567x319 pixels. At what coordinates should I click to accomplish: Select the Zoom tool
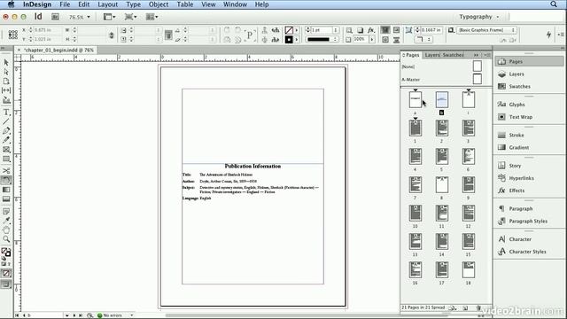[6, 239]
